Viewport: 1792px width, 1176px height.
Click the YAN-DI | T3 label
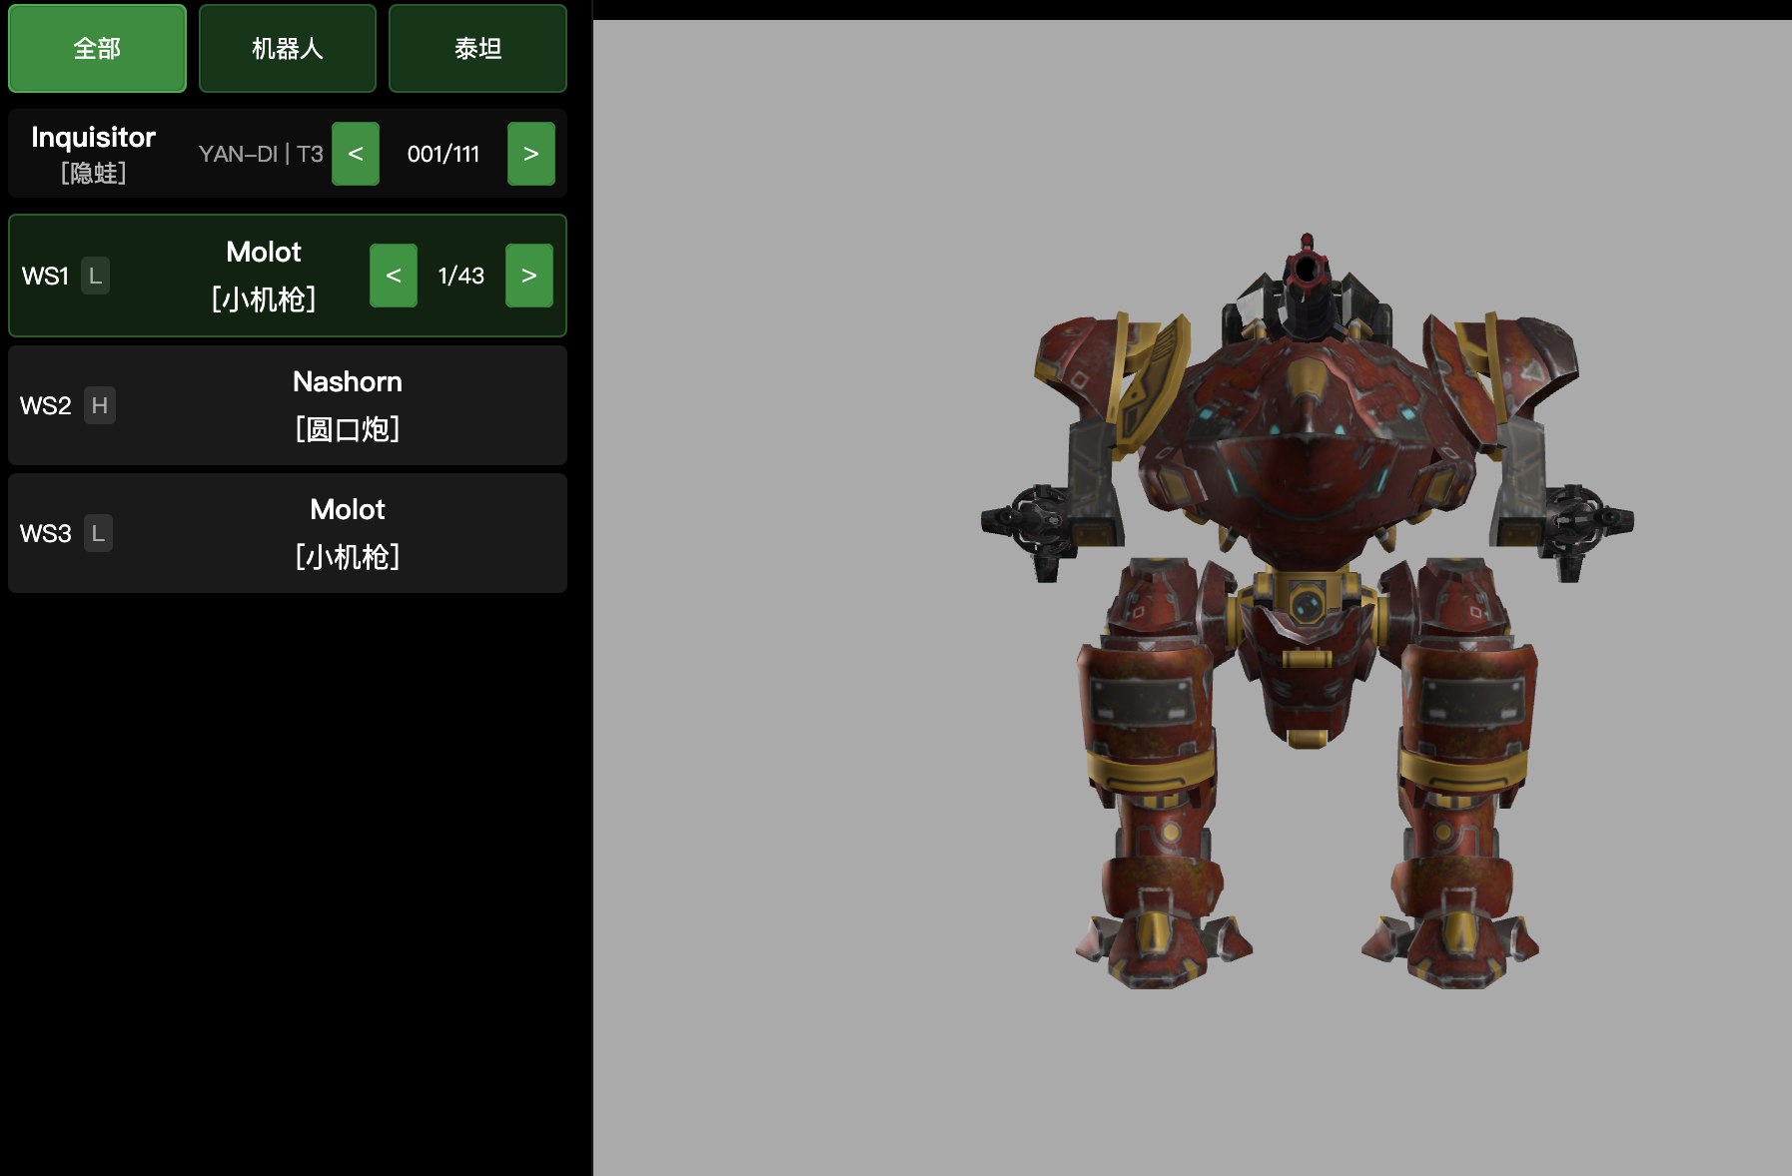tap(261, 154)
